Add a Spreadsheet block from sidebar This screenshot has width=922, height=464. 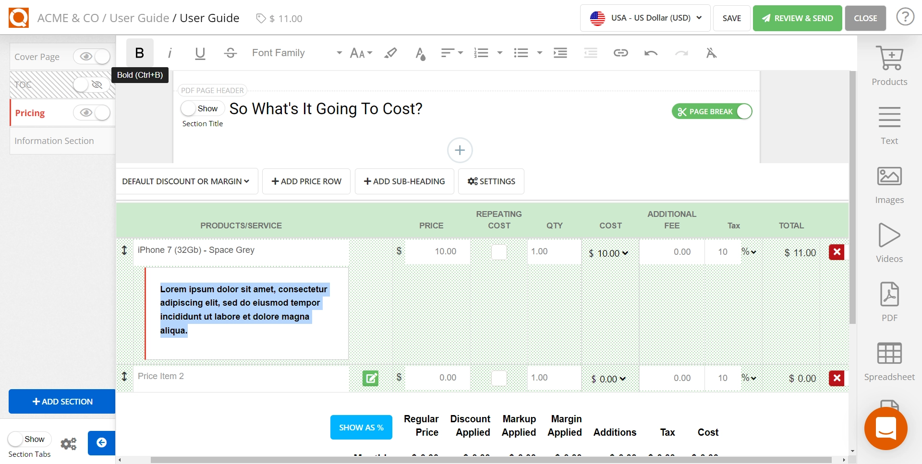(889, 361)
